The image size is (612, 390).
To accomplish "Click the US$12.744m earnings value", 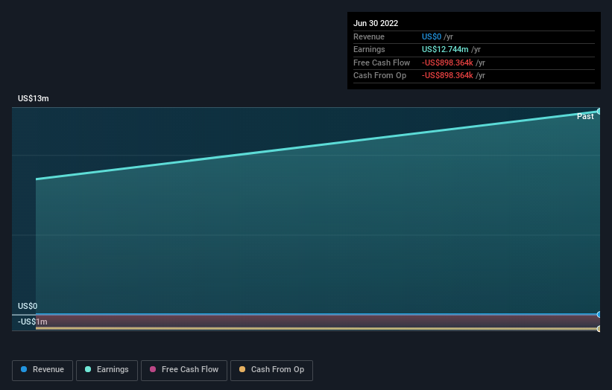I will point(445,49).
